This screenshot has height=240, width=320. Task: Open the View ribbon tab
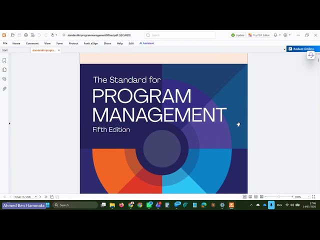click(47, 43)
